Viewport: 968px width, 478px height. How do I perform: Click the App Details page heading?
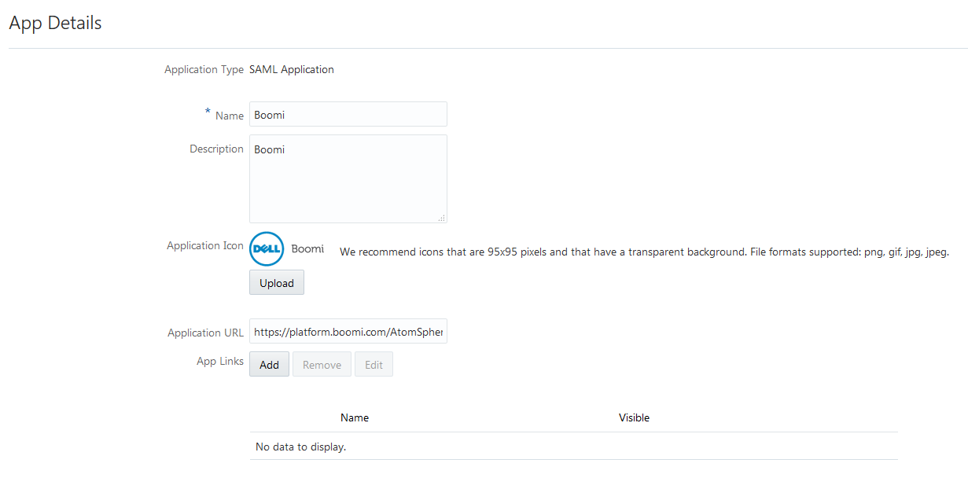[55, 23]
